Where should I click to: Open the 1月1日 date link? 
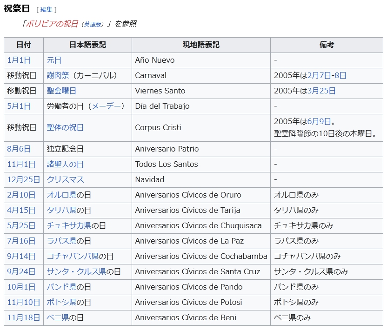click(19, 60)
